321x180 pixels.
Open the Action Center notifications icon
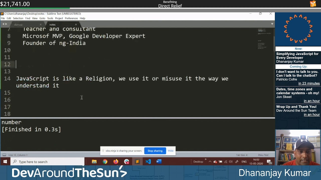[269, 162]
